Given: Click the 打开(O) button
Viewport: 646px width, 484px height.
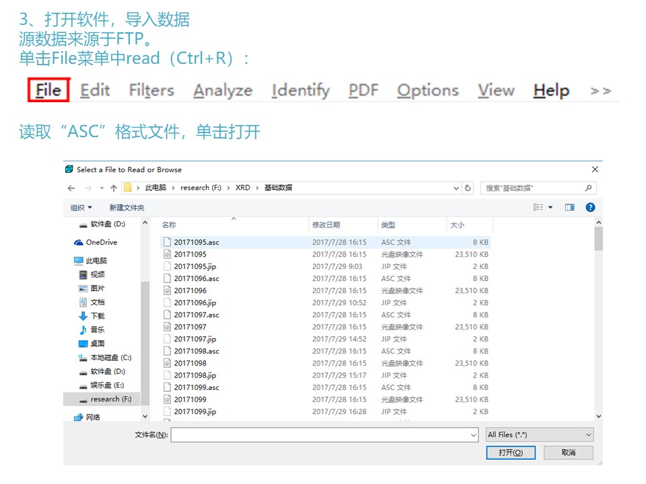Looking at the screenshot, I should 511,452.
